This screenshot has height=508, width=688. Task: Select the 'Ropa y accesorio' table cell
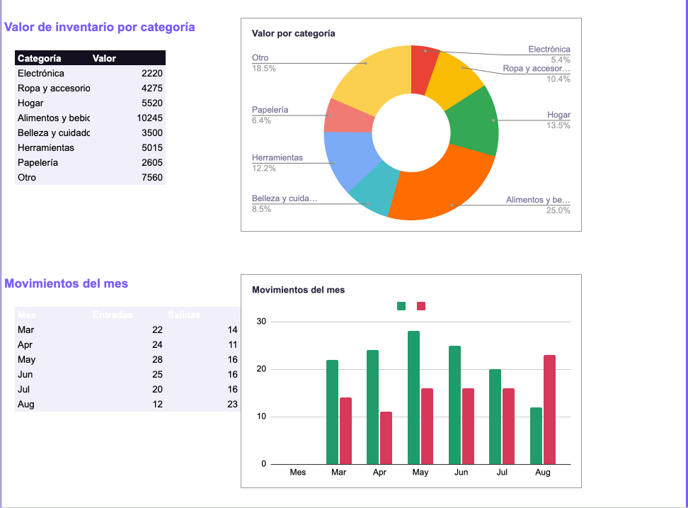(54, 89)
